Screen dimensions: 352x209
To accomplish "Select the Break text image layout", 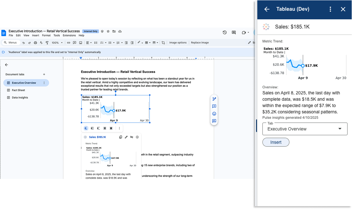I will [98, 128].
